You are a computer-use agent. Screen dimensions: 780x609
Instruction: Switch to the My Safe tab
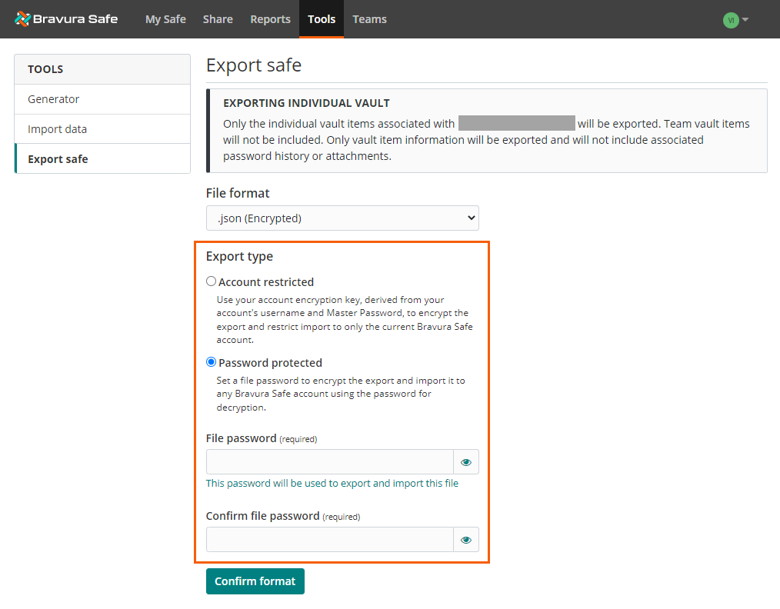[165, 19]
